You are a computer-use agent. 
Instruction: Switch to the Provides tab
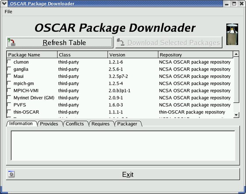click(49, 124)
